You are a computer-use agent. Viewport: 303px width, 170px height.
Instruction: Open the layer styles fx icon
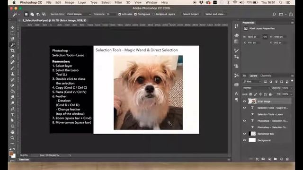tap(257, 159)
